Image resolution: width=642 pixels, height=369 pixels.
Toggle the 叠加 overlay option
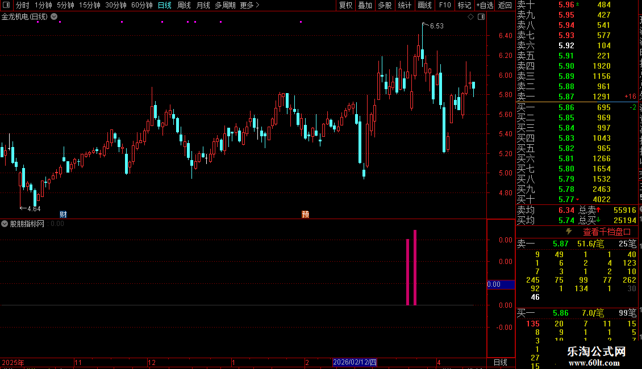click(365, 5)
